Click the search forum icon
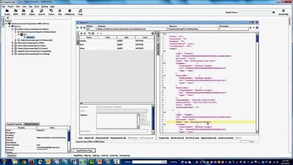Image resolution: width=293 pixels, height=165 pixels. tap(274, 12)
